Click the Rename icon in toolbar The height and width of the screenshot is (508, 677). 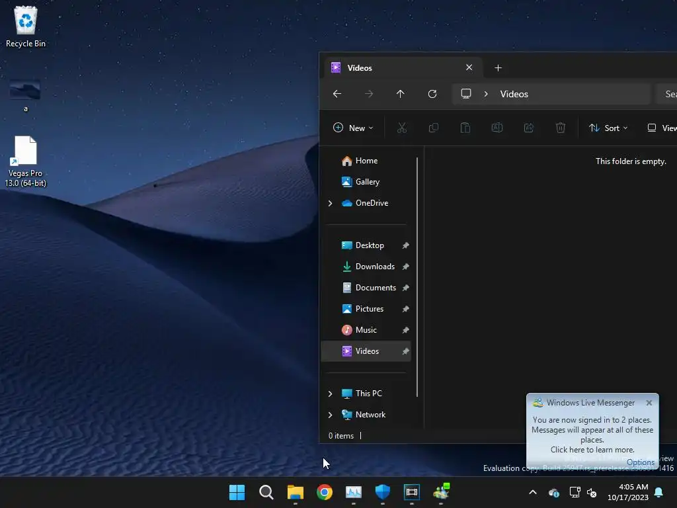(x=497, y=128)
